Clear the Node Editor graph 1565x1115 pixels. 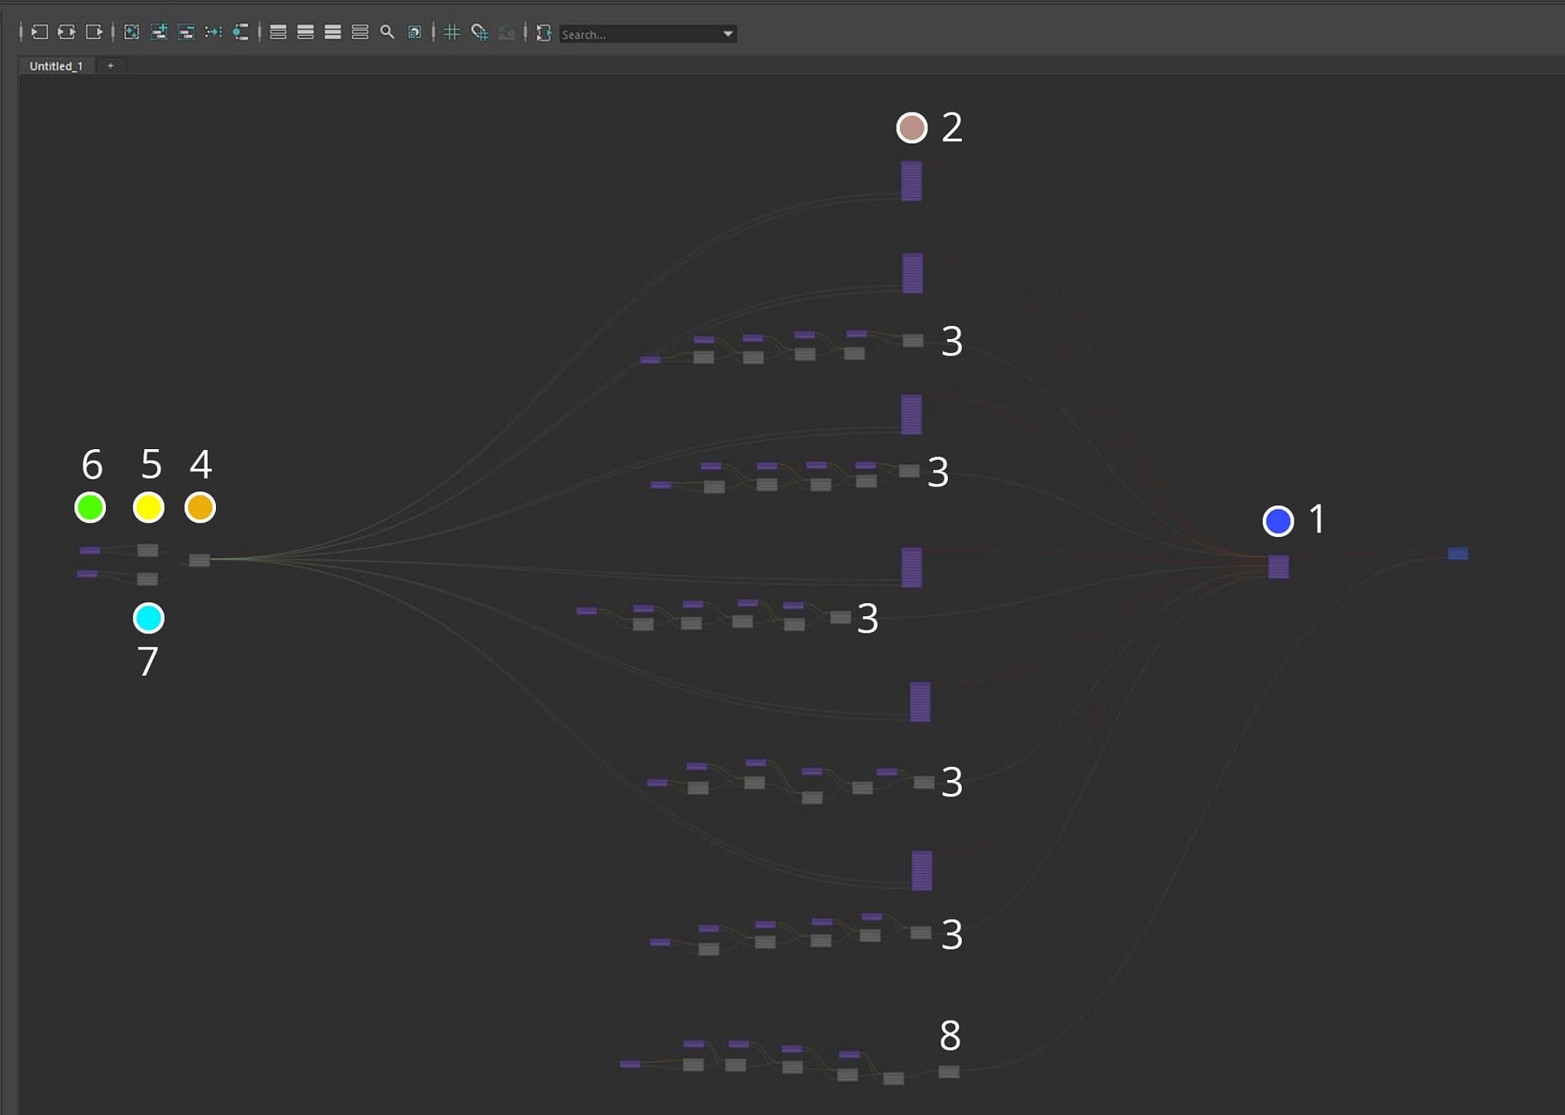131,33
